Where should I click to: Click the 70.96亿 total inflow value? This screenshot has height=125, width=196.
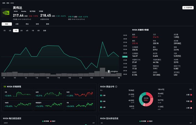[131, 90]
